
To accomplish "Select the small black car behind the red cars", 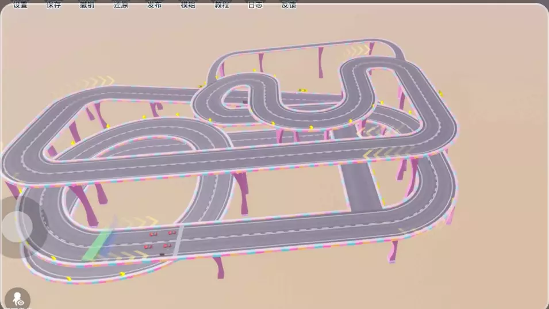I will [x=162, y=254].
